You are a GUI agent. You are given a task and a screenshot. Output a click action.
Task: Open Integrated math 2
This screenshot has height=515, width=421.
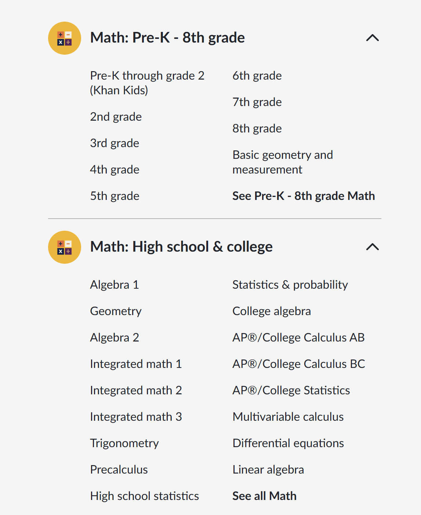[x=136, y=390]
